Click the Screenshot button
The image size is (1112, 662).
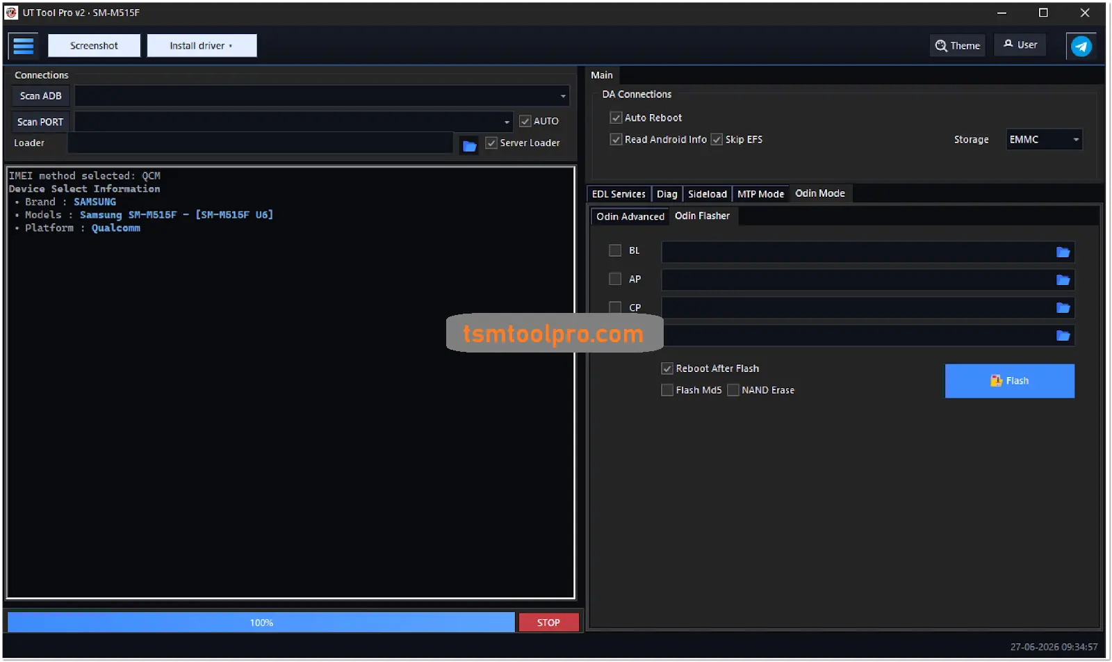(94, 46)
